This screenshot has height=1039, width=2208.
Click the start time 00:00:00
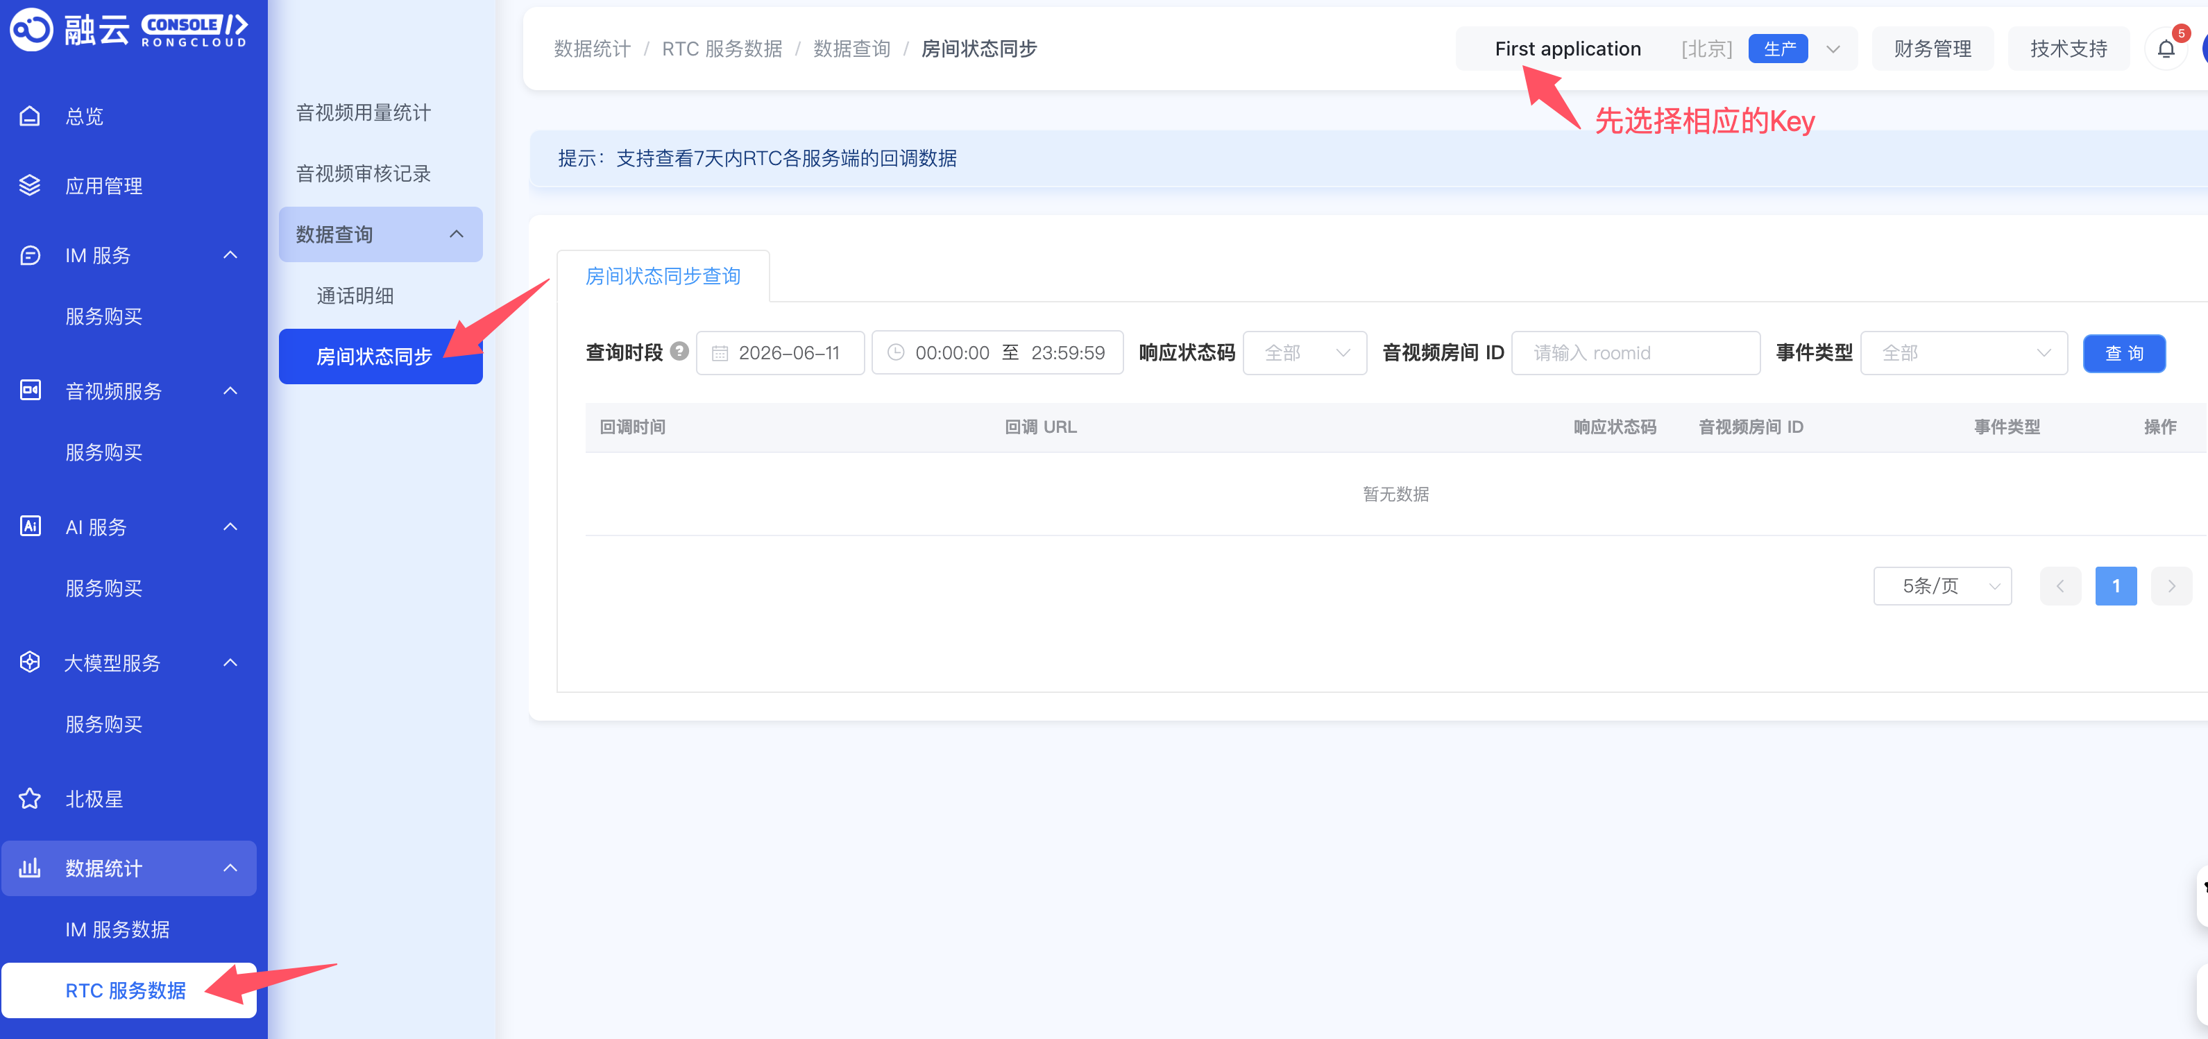(951, 353)
